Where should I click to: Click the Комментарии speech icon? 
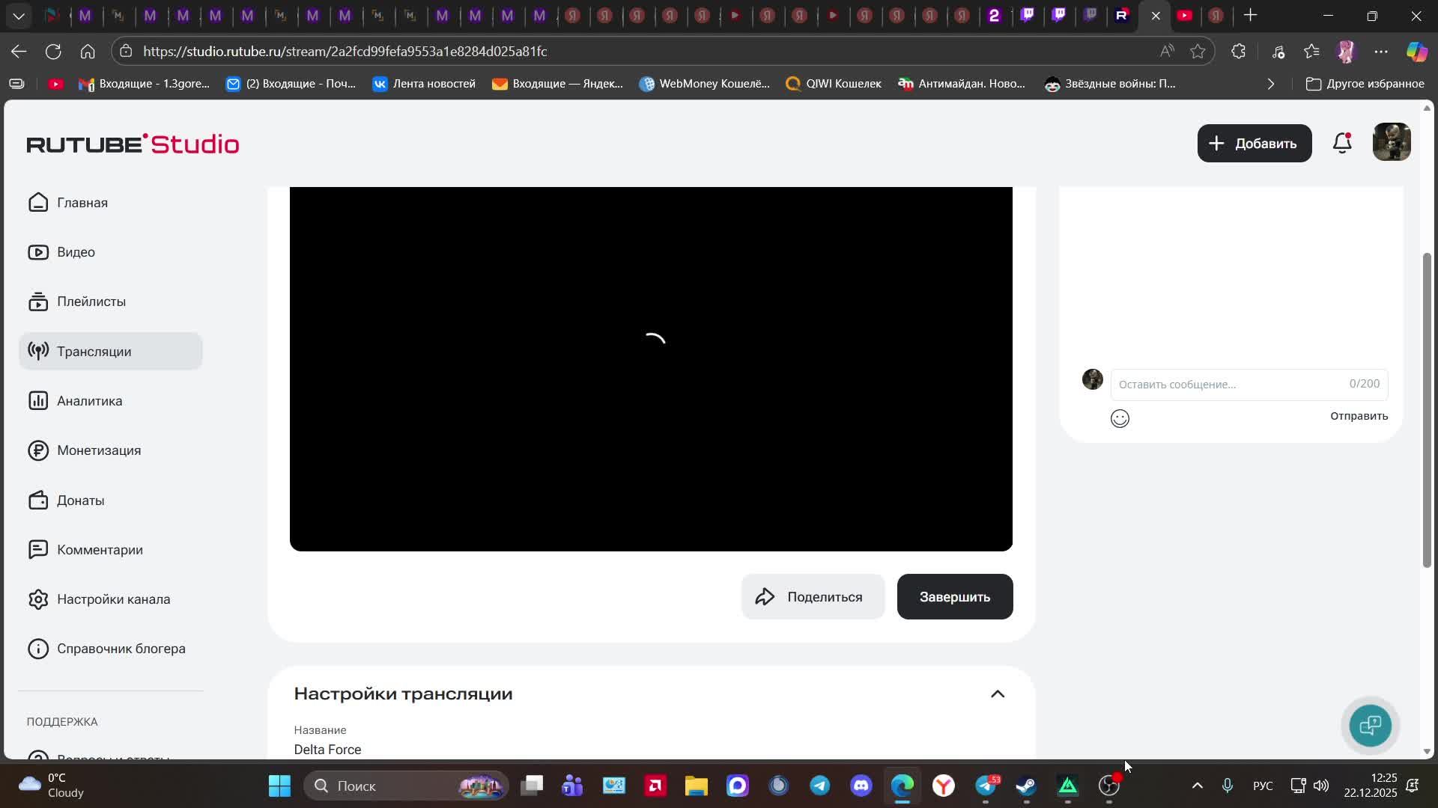(x=38, y=550)
